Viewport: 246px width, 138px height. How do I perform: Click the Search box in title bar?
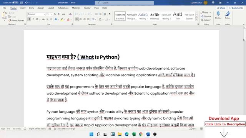pyautogui.click(x=124, y=3)
